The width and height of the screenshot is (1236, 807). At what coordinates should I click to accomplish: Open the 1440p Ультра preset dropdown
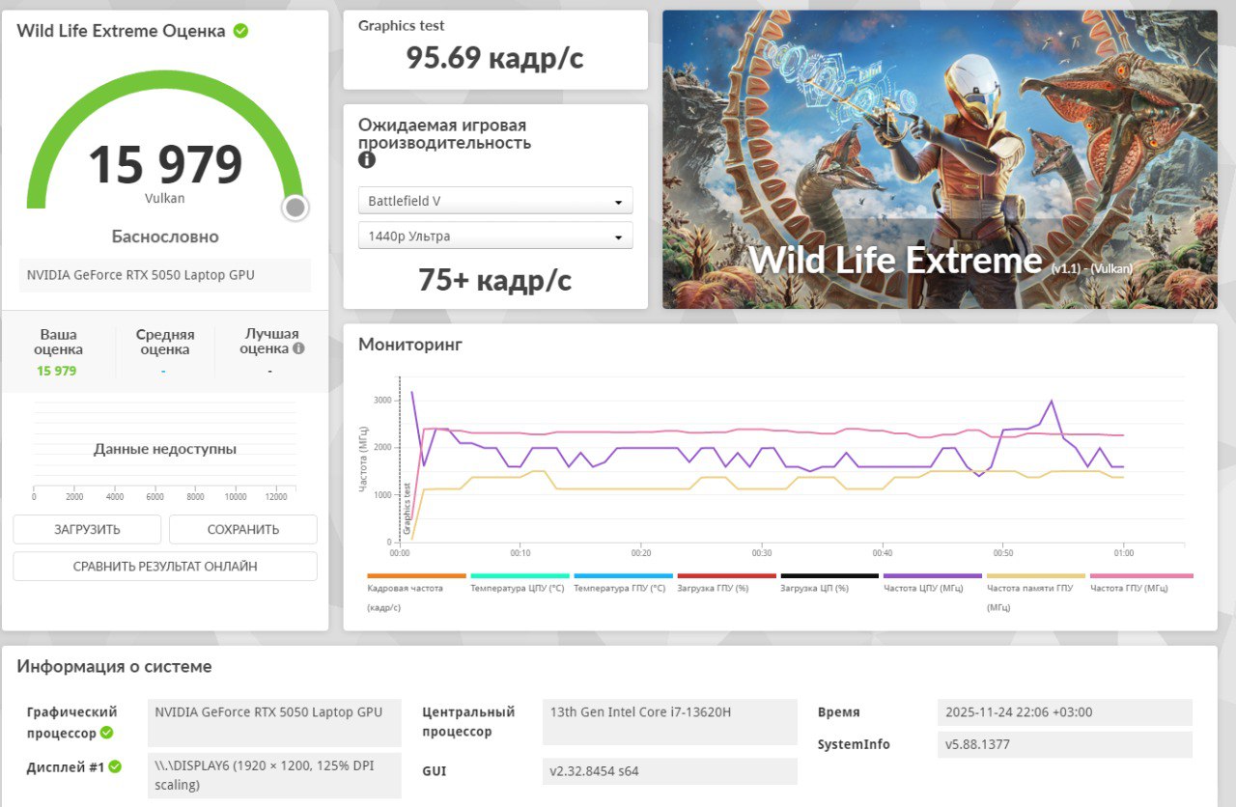click(495, 236)
